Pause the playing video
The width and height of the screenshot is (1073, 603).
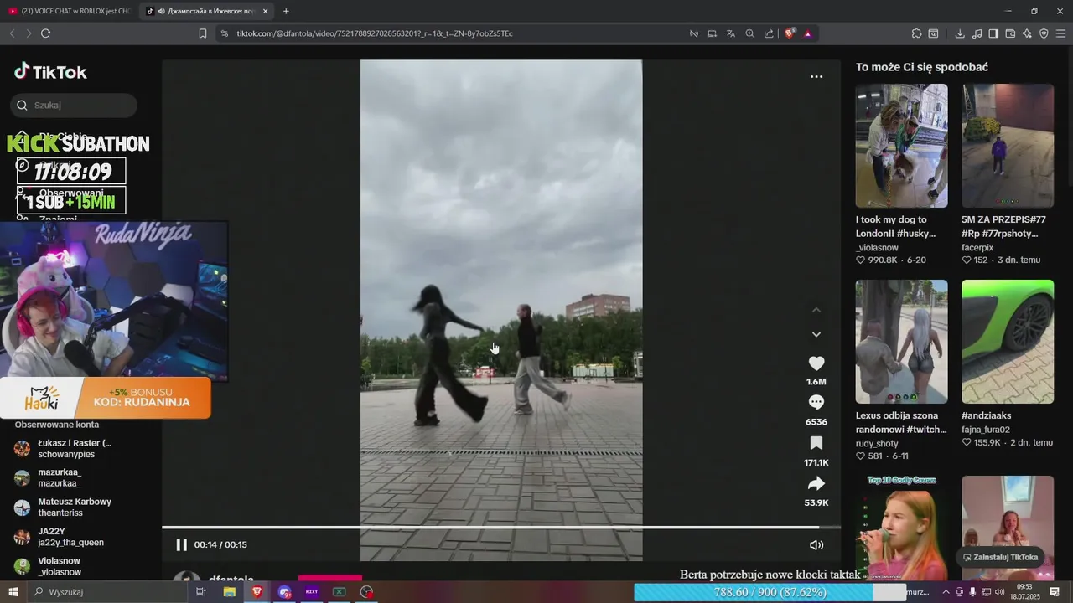point(181,544)
